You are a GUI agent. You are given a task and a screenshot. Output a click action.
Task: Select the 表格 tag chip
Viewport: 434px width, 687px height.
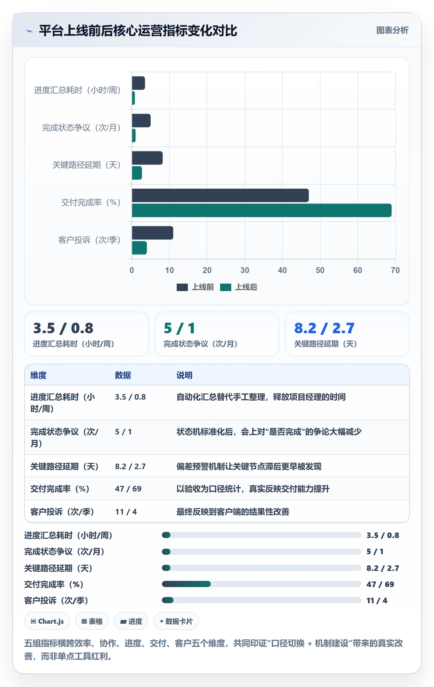92,621
